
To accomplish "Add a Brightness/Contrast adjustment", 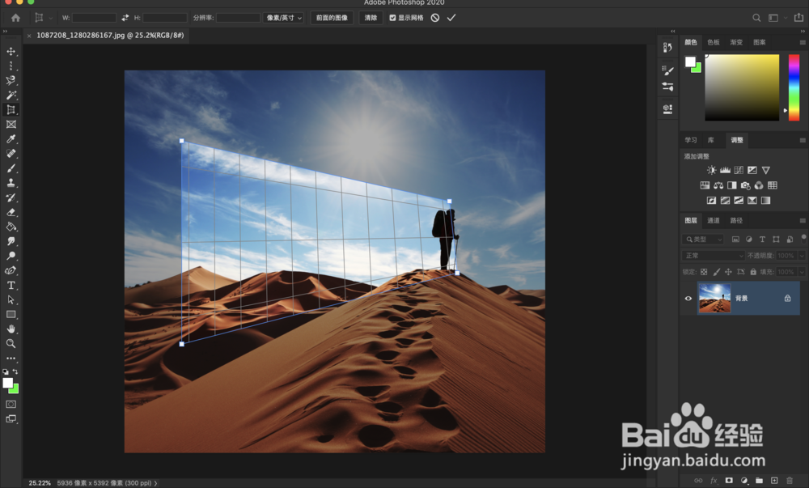I will pyautogui.click(x=711, y=170).
